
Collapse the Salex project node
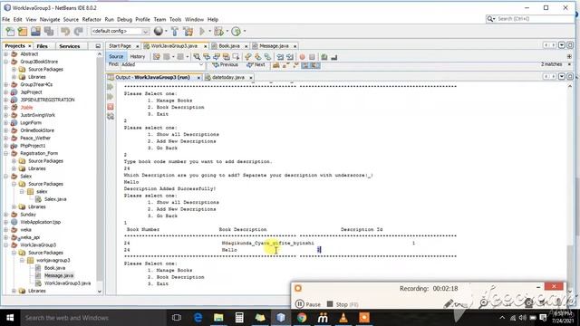coord(6,177)
